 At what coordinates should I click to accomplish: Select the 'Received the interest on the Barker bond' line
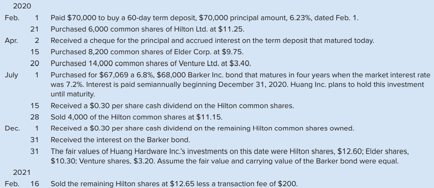[120, 140]
